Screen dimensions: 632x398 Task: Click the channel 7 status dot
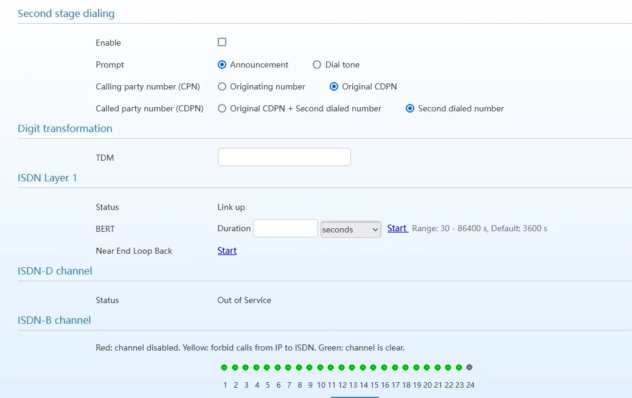coord(288,368)
